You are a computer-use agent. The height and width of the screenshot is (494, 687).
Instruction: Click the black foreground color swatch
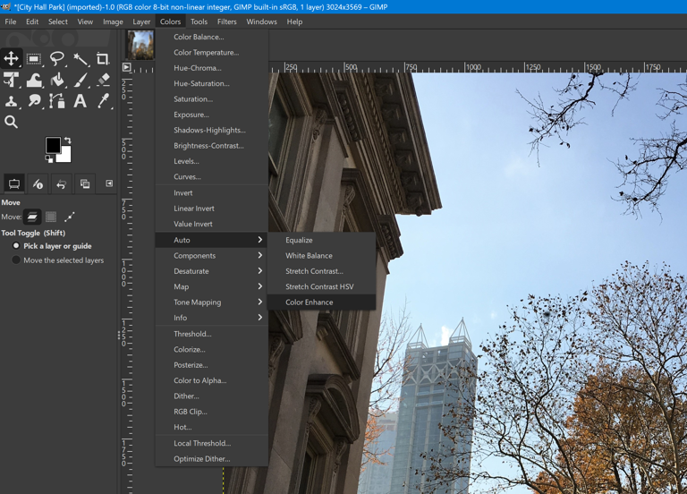point(53,145)
